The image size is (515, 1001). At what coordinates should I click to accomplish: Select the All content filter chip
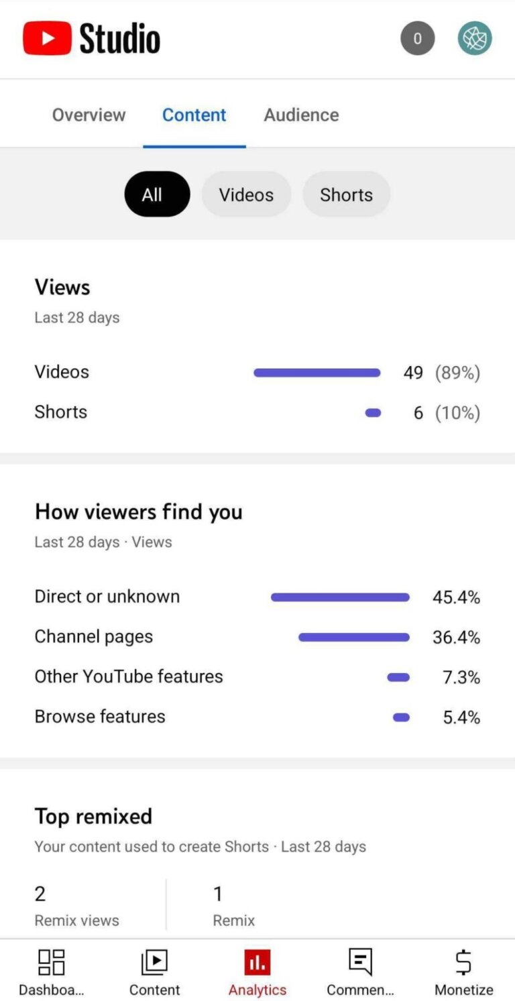[x=157, y=194]
